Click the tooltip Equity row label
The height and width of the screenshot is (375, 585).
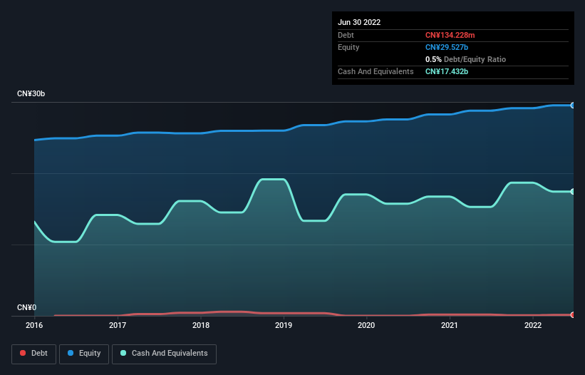[x=348, y=47]
